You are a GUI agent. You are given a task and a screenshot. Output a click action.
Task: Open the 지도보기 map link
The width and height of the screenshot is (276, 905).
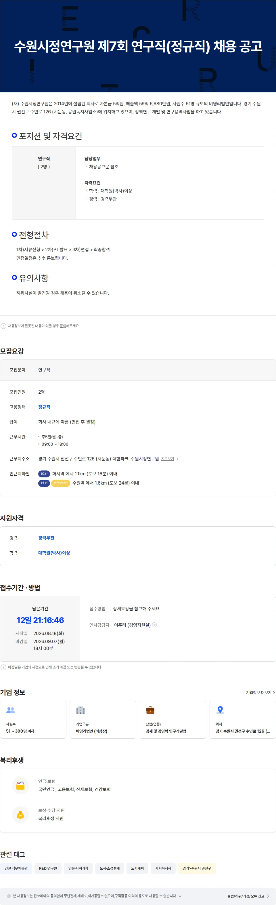click(168, 459)
